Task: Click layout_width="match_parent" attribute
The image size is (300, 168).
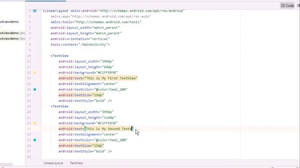Action: 85,28
